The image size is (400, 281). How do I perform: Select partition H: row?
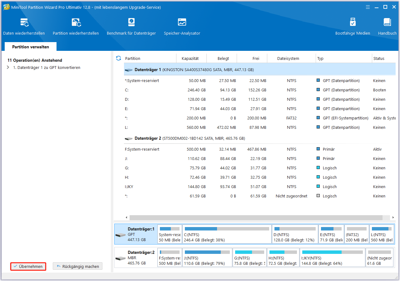tap(260, 177)
